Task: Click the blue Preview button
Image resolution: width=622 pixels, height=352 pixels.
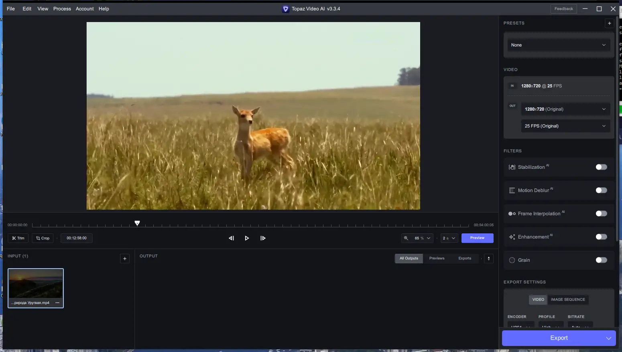Action: pyautogui.click(x=477, y=238)
